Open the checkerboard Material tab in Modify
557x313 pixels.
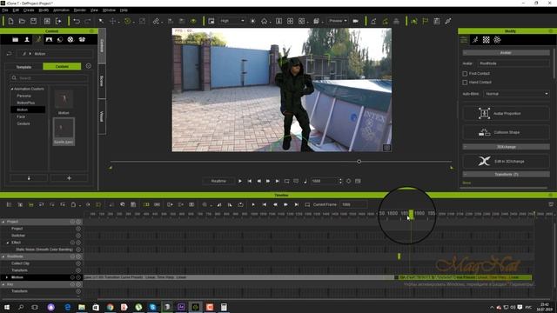click(486, 40)
